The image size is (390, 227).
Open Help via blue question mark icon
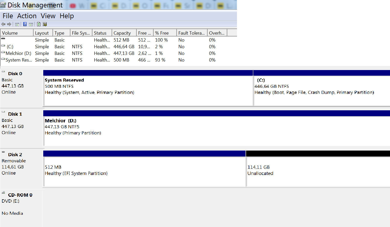tap(25, 24)
